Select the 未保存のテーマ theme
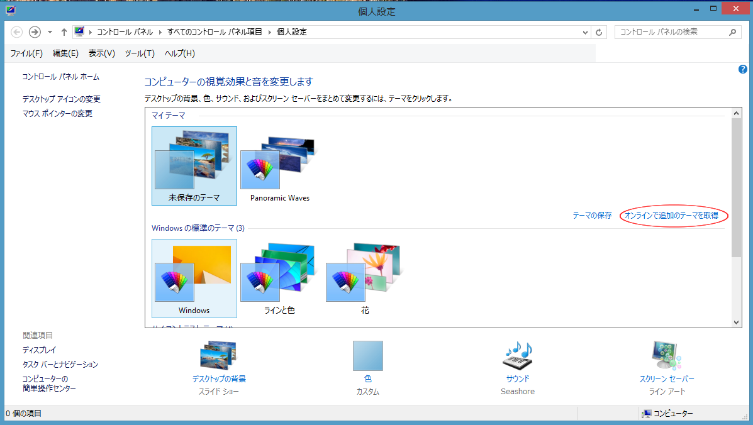 [194, 166]
